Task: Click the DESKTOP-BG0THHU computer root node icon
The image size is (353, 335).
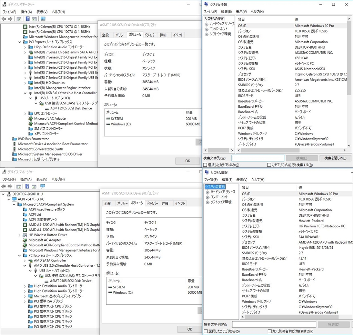Action: (9, 194)
